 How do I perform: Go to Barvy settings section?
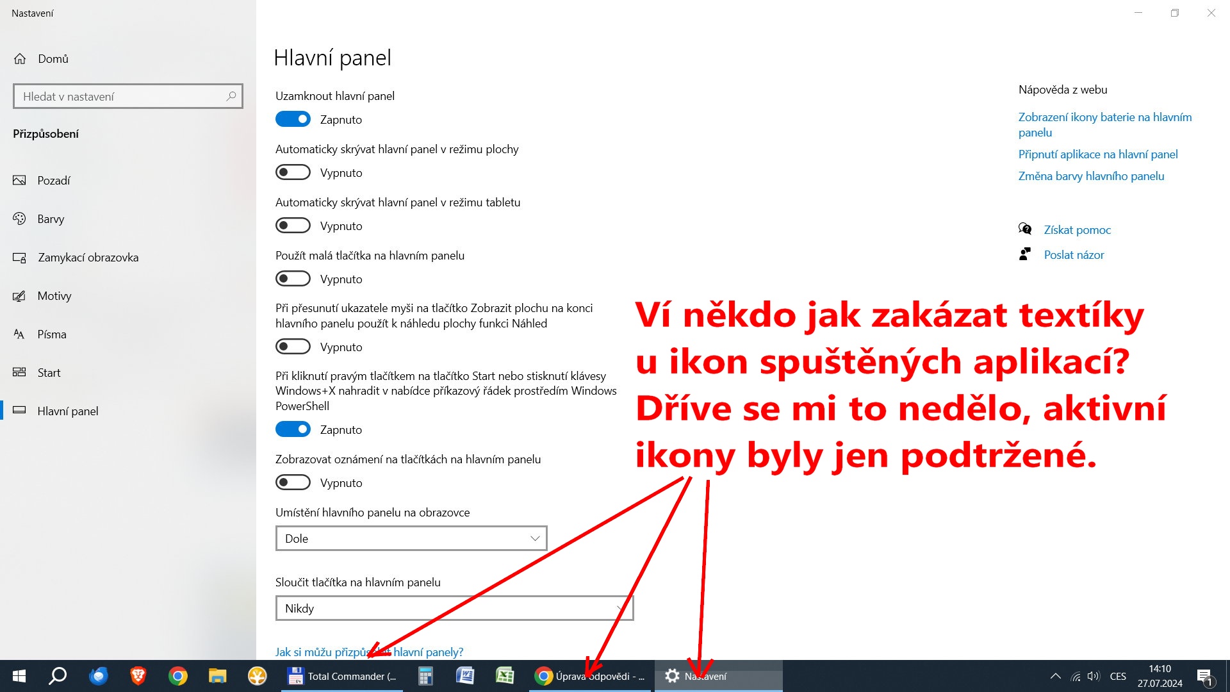click(51, 219)
